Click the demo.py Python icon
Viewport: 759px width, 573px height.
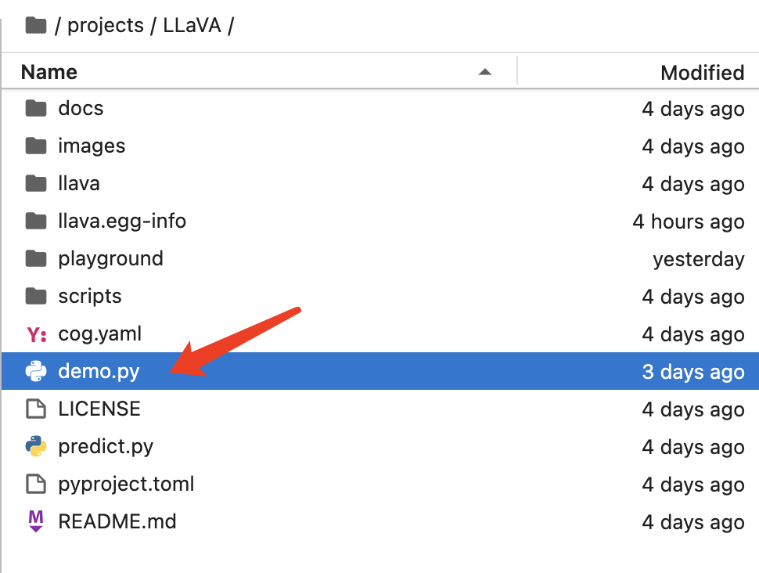point(36,371)
